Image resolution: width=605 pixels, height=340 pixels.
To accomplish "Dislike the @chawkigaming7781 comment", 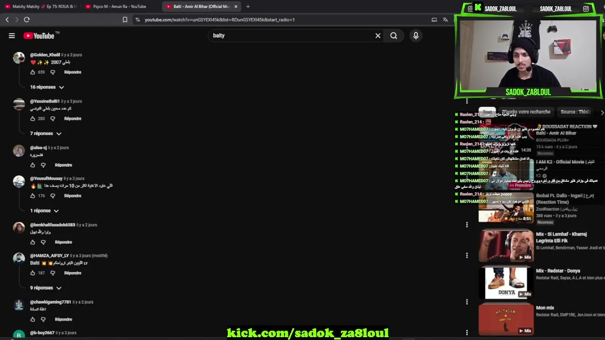I will tap(43, 319).
